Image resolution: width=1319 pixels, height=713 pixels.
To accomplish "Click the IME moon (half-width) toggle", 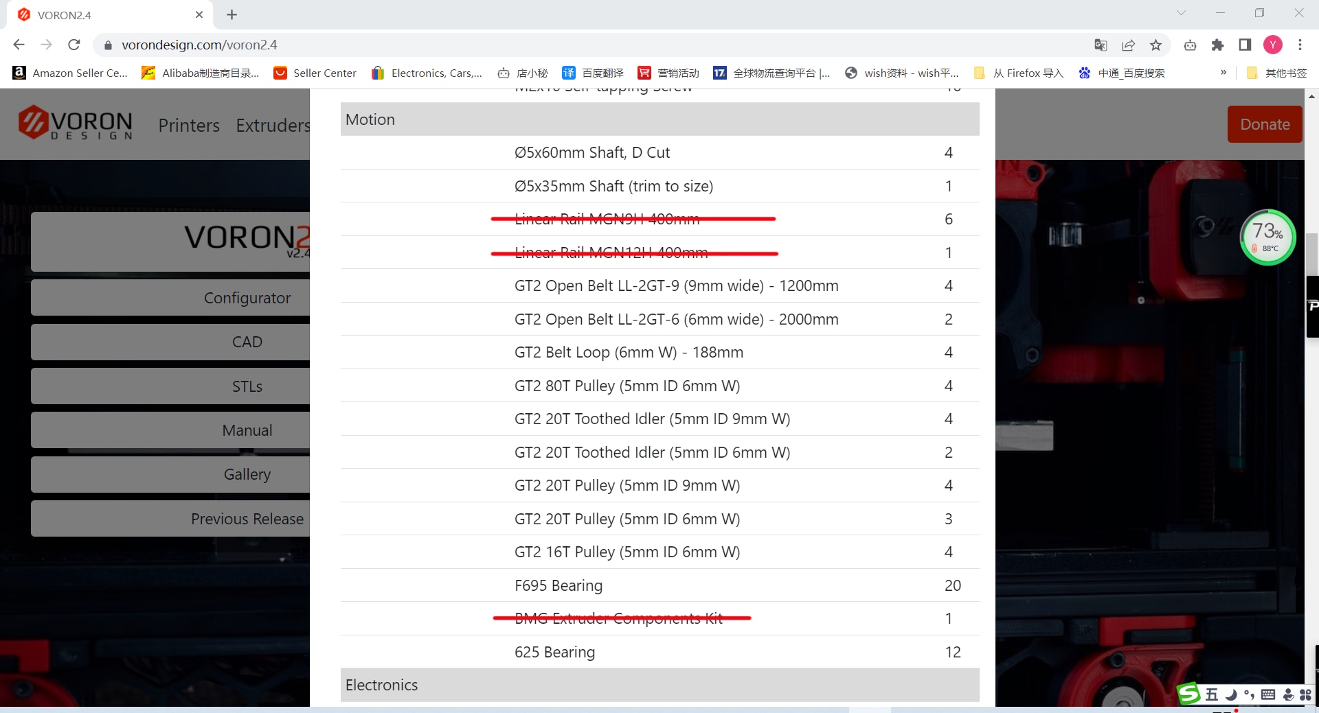I will coord(1231,694).
